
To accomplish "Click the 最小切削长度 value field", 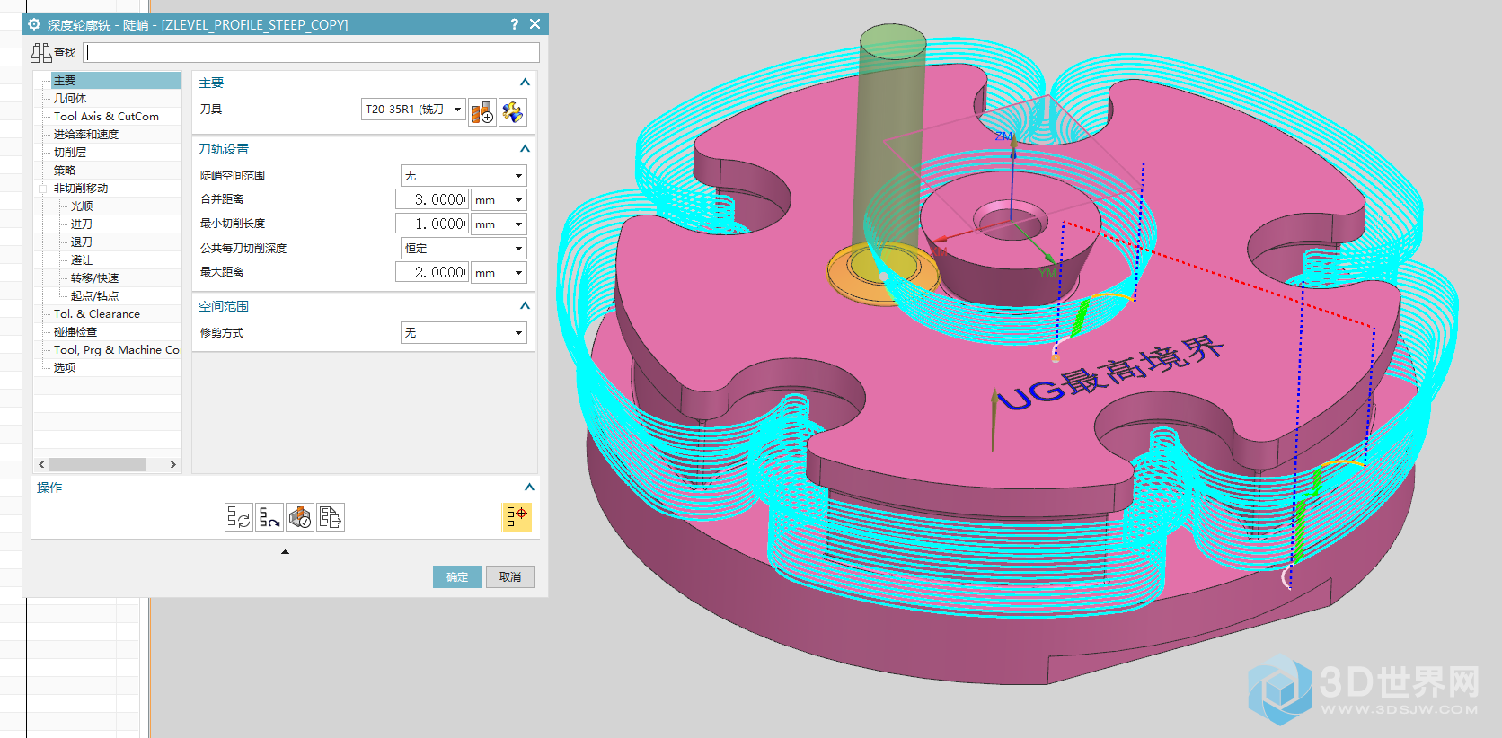I will tap(432, 224).
